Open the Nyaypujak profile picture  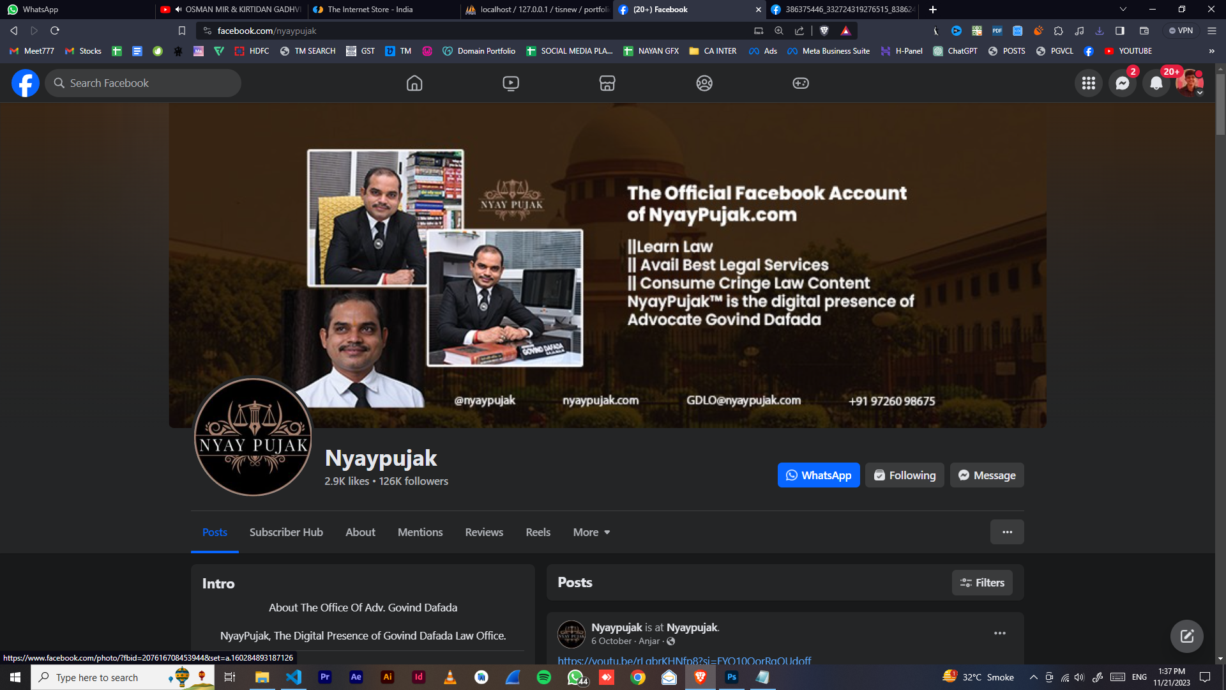[x=254, y=437]
